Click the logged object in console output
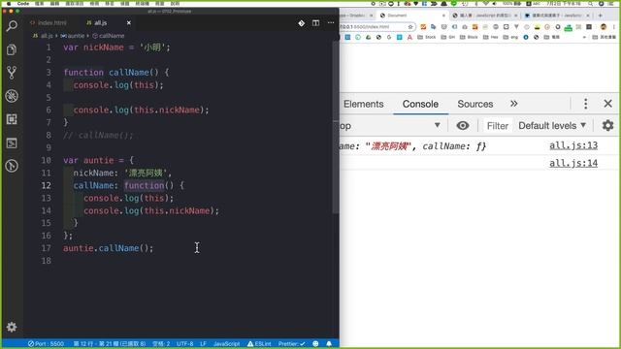Viewport: 621px width, 349px height. click(413, 146)
